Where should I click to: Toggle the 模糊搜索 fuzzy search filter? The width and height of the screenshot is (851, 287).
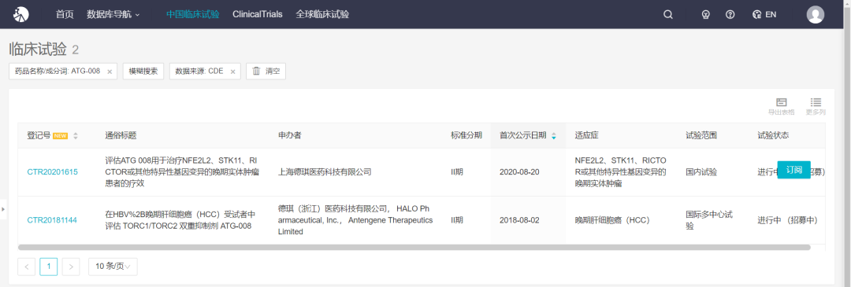tap(143, 71)
